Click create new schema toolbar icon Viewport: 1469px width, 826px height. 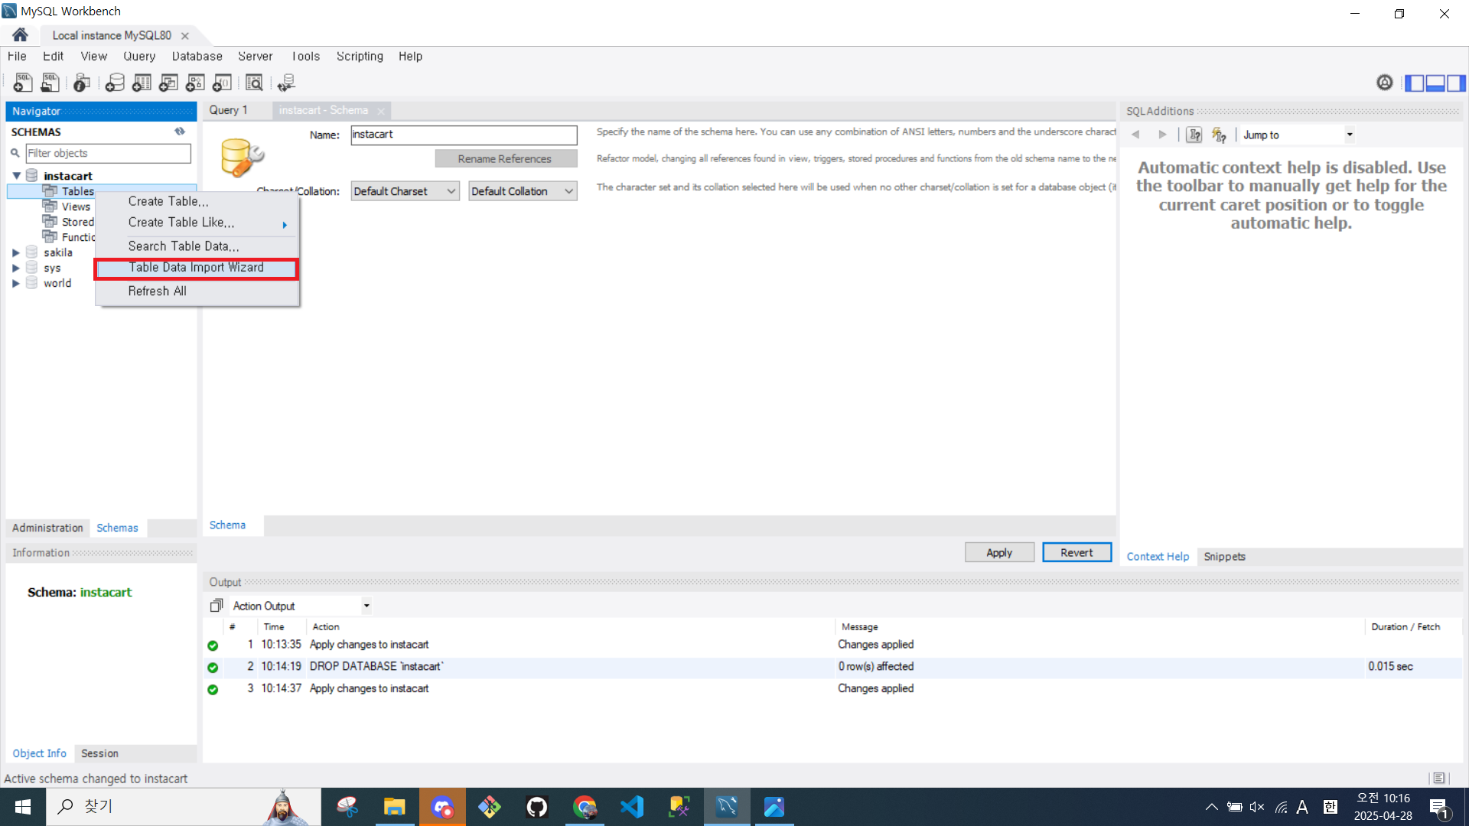click(115, 83)
